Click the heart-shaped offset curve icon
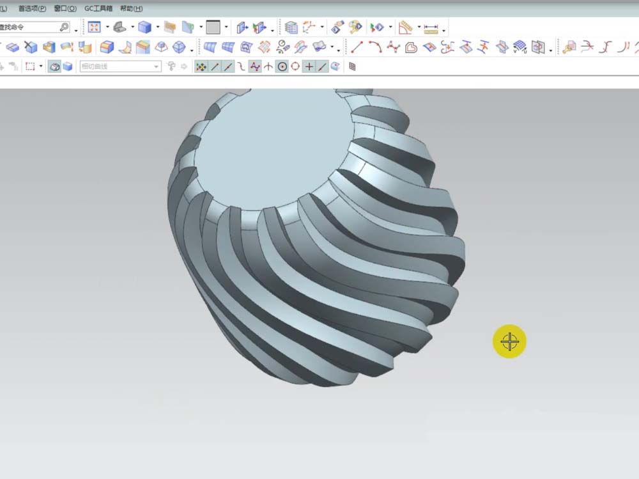 (x=411, y=48)
